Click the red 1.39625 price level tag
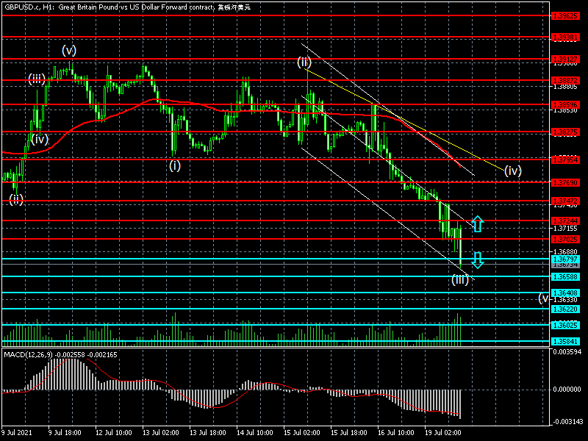588x441 pixels. tap(565, 15)
